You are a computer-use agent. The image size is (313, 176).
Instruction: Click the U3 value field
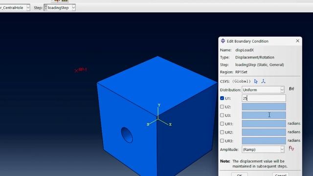tap(264, 115)
